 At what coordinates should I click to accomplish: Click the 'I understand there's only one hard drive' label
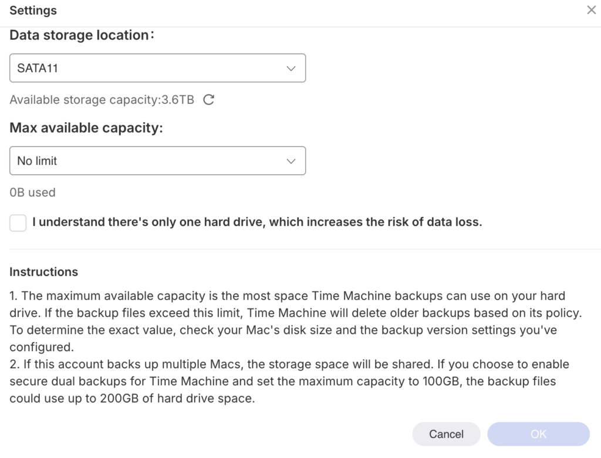[x=256, y=223]
